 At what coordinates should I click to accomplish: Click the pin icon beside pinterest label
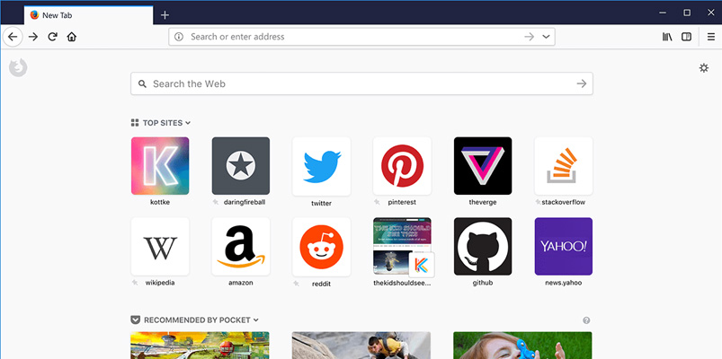(377, 202)
